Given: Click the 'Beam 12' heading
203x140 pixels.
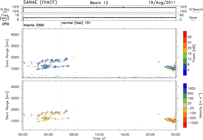Looking at the screenshot, I should click(99, 3).
